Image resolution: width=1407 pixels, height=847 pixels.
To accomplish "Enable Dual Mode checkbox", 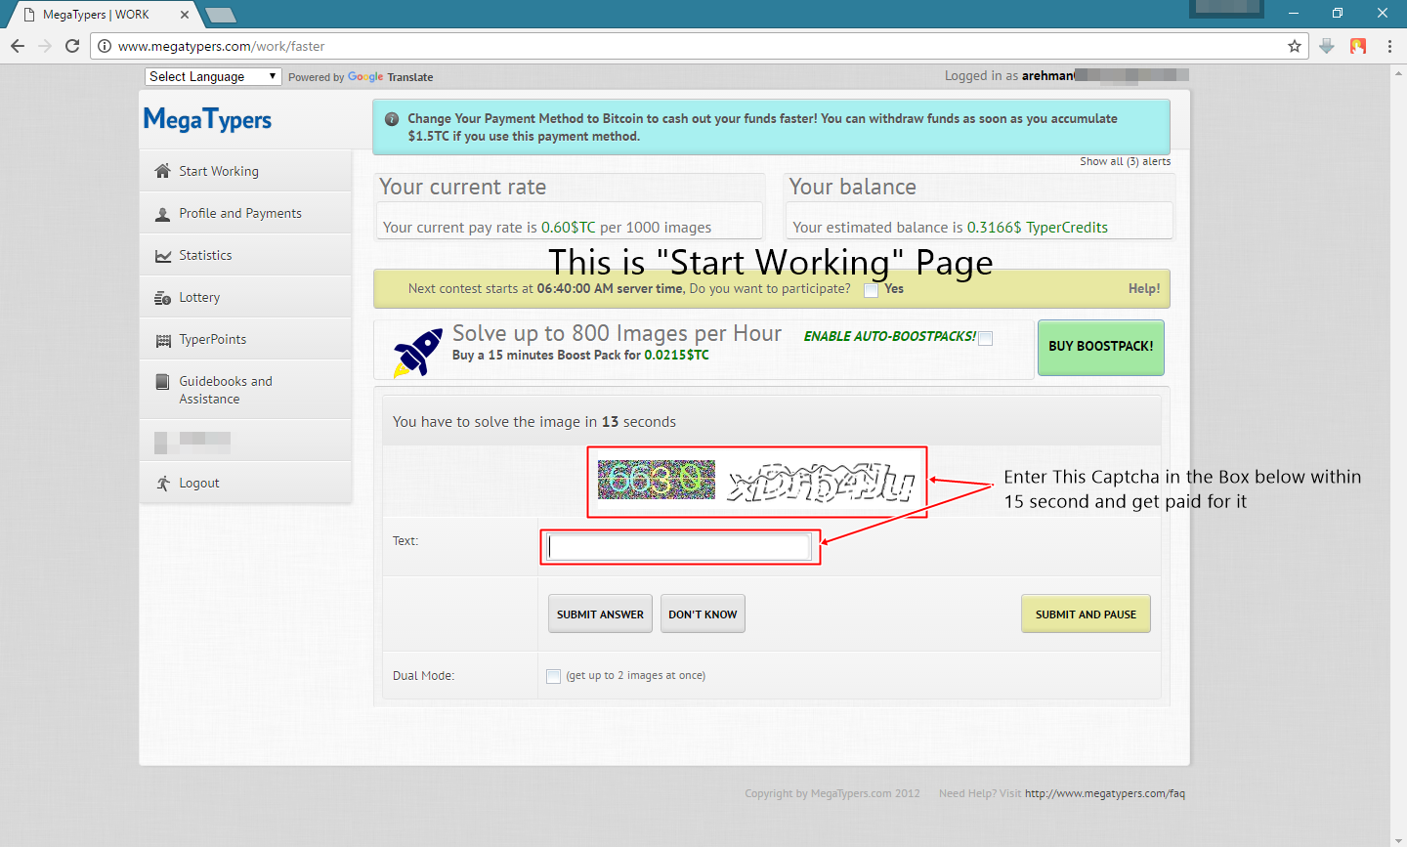I will (554, 676).
